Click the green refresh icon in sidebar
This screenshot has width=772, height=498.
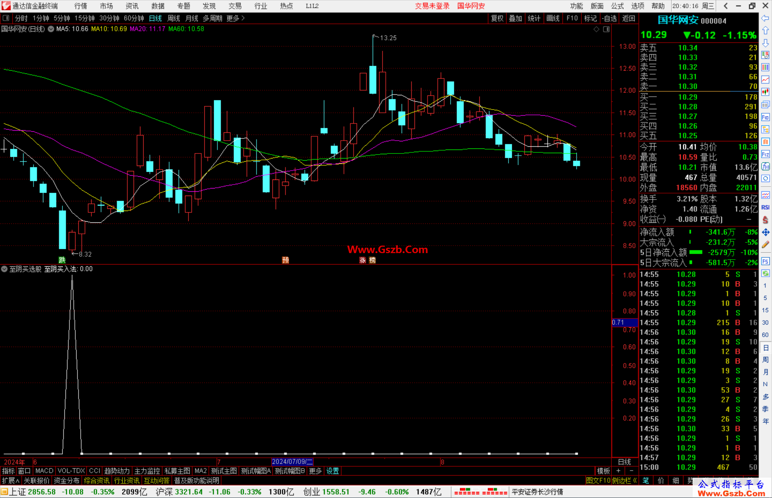coord(765,273)
